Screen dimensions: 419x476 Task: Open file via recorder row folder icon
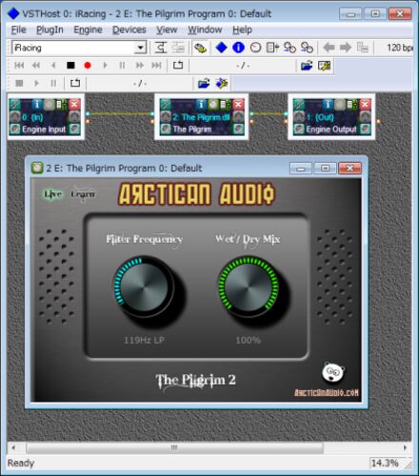[x=307, y=66]
